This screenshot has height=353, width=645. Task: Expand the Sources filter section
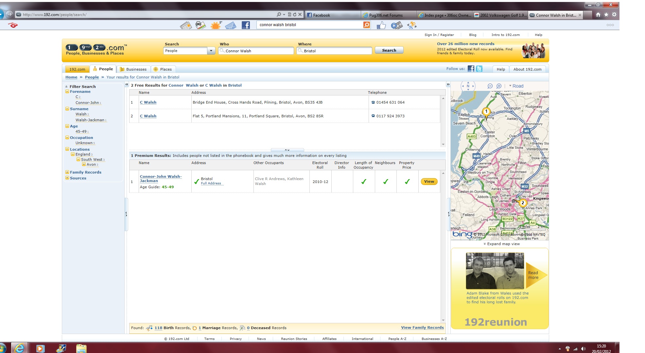click(x=67, y=178)
